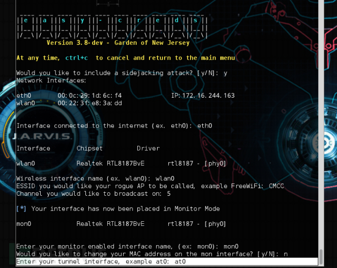The image size is (337, 268).
Task: Click 'rtl8187 - [phy0]' in the wlan0 row
Action: [197, 163]
